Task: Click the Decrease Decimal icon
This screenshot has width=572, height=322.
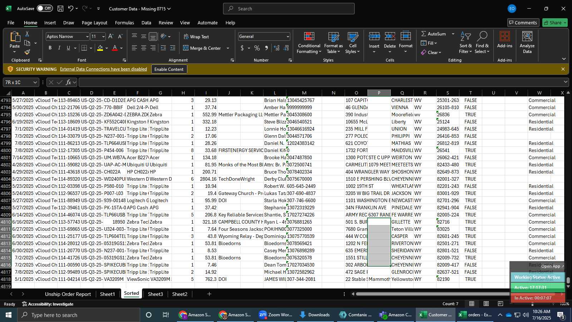Action: click(x=286, y=48)
